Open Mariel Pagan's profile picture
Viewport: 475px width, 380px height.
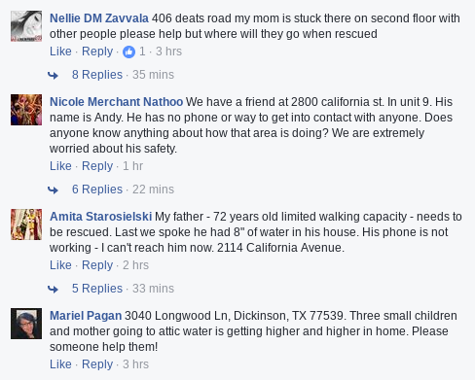(26, 324)
